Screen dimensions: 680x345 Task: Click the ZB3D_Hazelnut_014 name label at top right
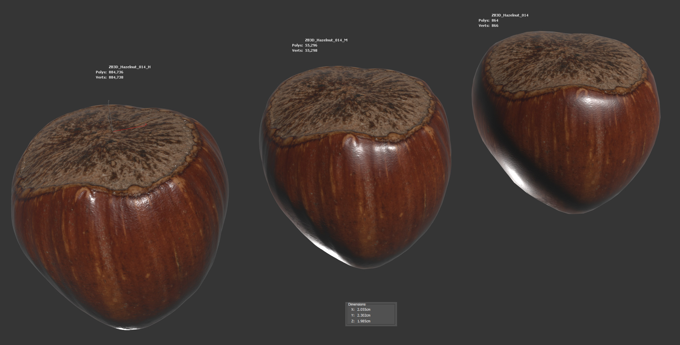pos(510,15)
